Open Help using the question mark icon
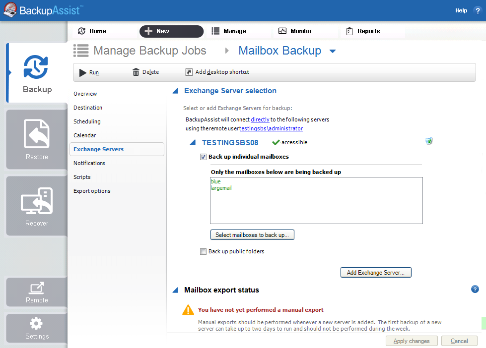Viewport: 486px width, 348px height. point(477,10)
